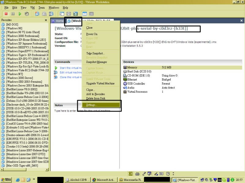Click the Revert to Snapshot toolbar icon
The height and width of the screenshot is (183, 245).
click(x=44, y=14)
